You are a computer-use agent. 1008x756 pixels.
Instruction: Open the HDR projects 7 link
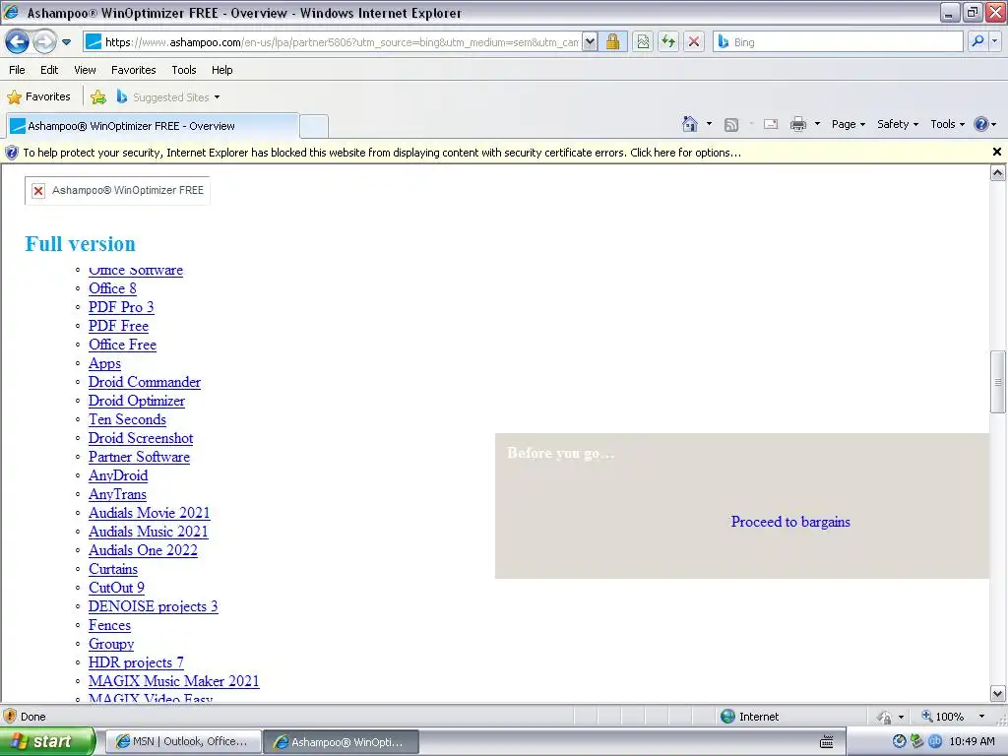coord(136,662)
